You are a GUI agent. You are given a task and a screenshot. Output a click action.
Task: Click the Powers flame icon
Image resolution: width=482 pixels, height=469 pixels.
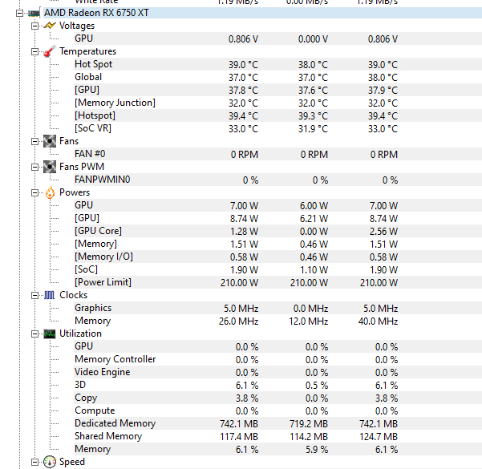pos(50,192)
